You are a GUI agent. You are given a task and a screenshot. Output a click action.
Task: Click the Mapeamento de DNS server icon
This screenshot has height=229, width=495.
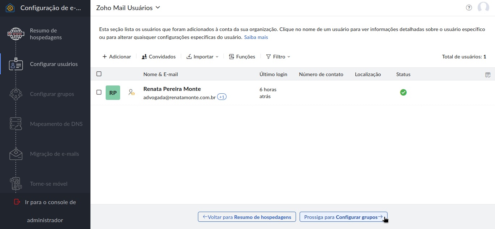[16, 124]
